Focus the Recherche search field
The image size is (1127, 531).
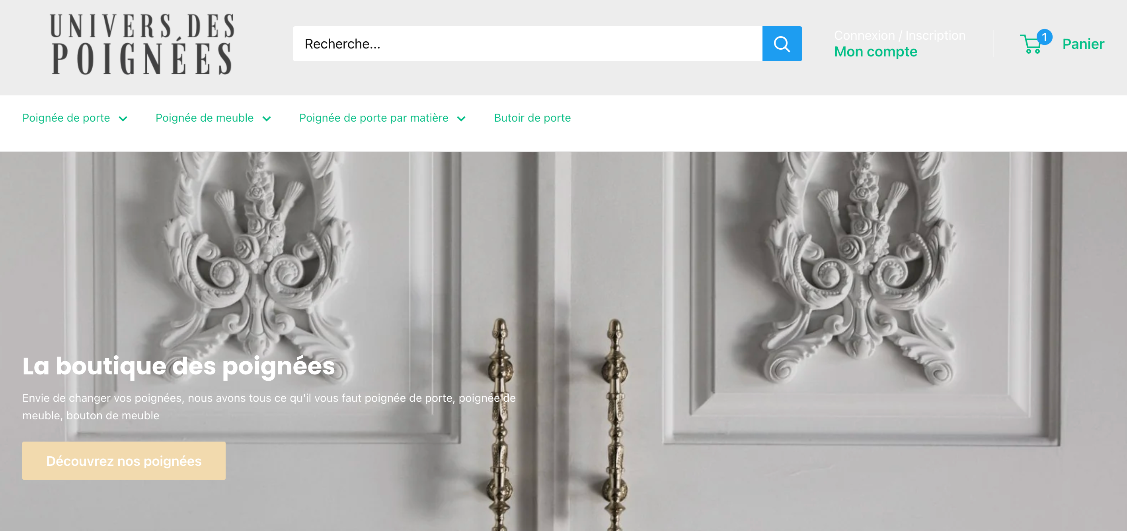coord(527,44)
